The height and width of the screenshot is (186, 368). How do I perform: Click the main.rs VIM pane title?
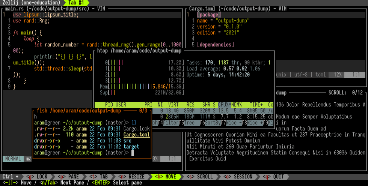55,9
